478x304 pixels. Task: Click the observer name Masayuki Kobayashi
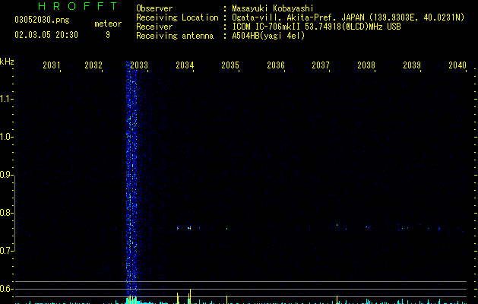click(273, 8)
